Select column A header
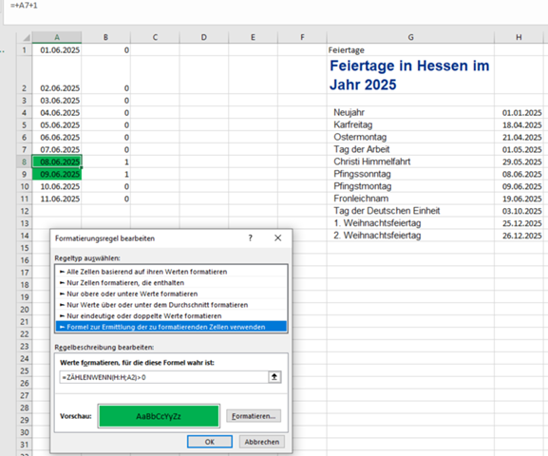The height and width of the screenshot is (456, 548). click(57, 37)
